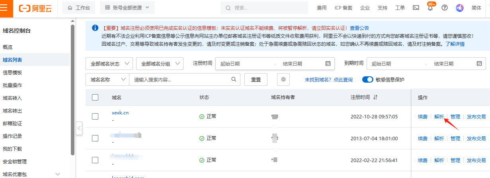The width and height of the screenshot is (490, 178).
Task: Check the select-all checkbox in table header
Action: click(x=95, y=97)
